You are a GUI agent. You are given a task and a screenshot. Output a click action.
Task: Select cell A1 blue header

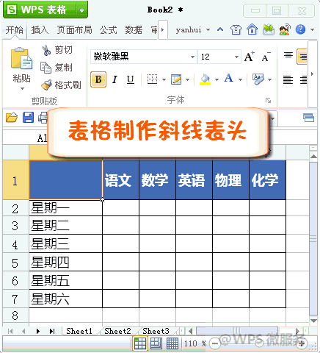click(65, 179)
